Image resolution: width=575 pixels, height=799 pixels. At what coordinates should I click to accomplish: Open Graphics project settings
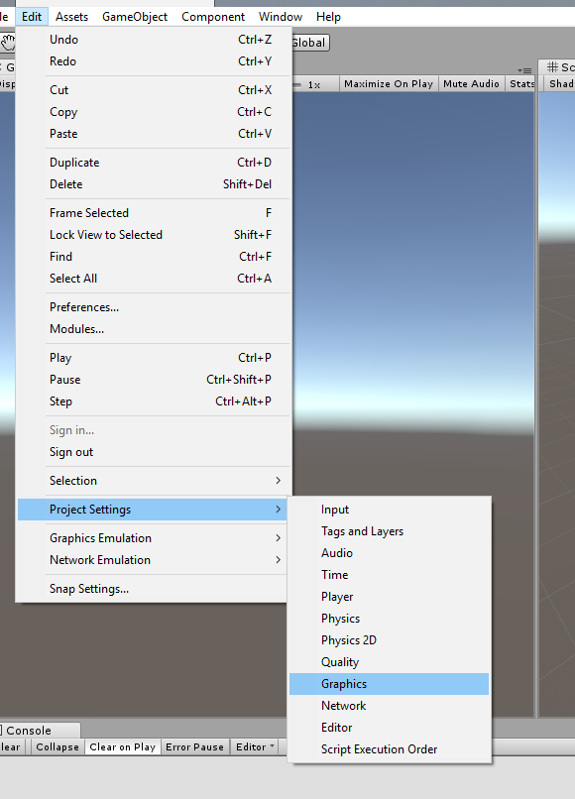click(389, 684)
